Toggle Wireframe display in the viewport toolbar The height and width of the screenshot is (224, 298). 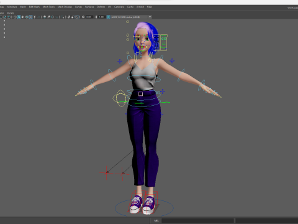click(15, 17)
